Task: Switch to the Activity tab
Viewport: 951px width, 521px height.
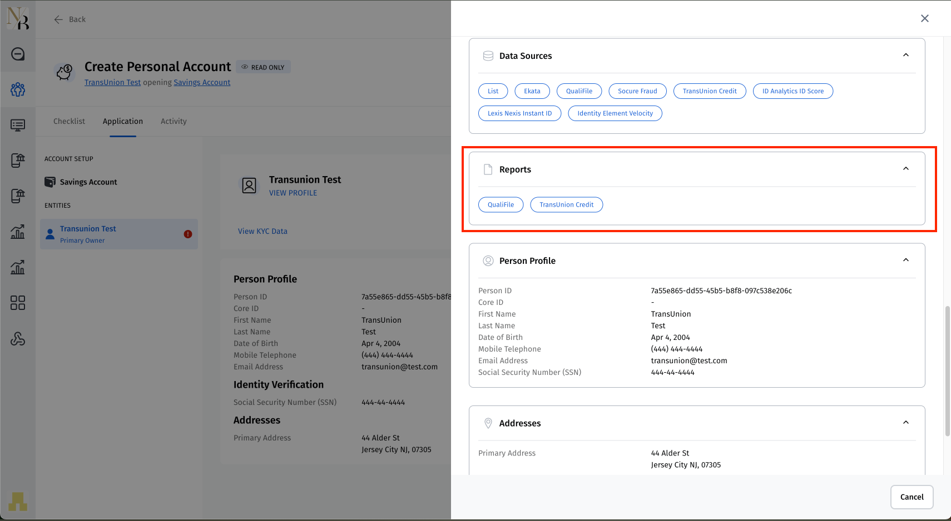Action: tap(174, 121)
